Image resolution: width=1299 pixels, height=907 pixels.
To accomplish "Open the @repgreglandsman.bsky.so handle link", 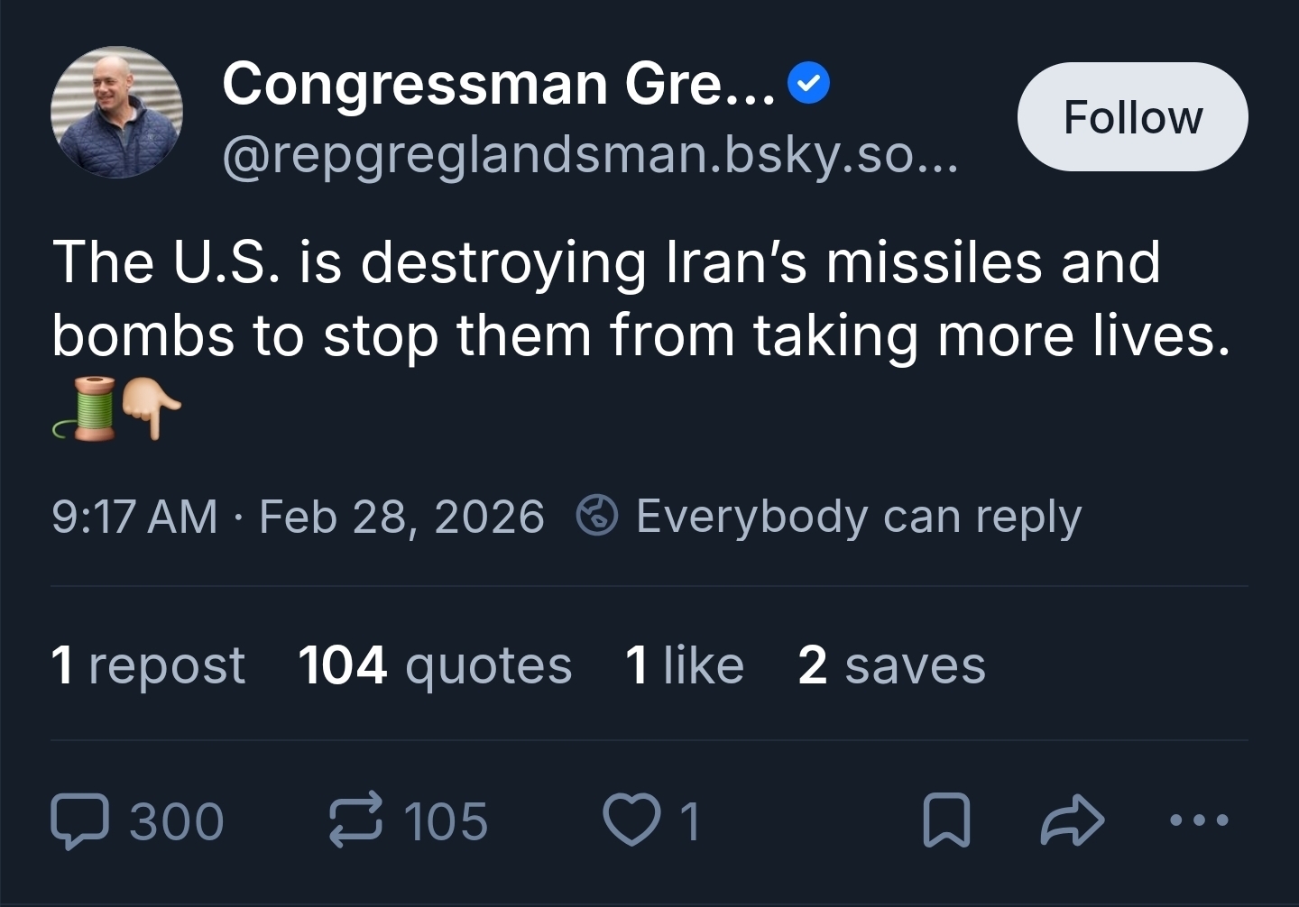I will click(x=591, y=156).
